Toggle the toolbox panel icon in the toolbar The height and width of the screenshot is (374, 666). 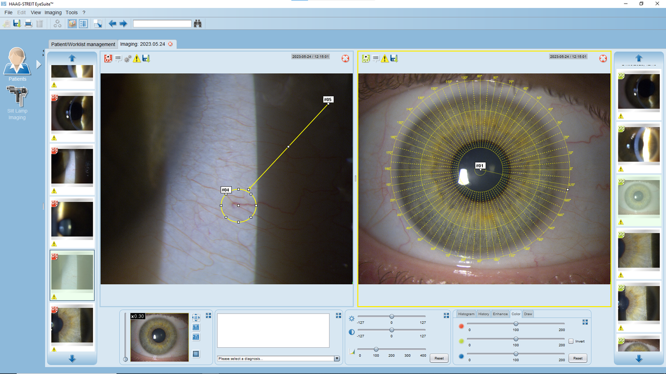[x=72, y=23]
